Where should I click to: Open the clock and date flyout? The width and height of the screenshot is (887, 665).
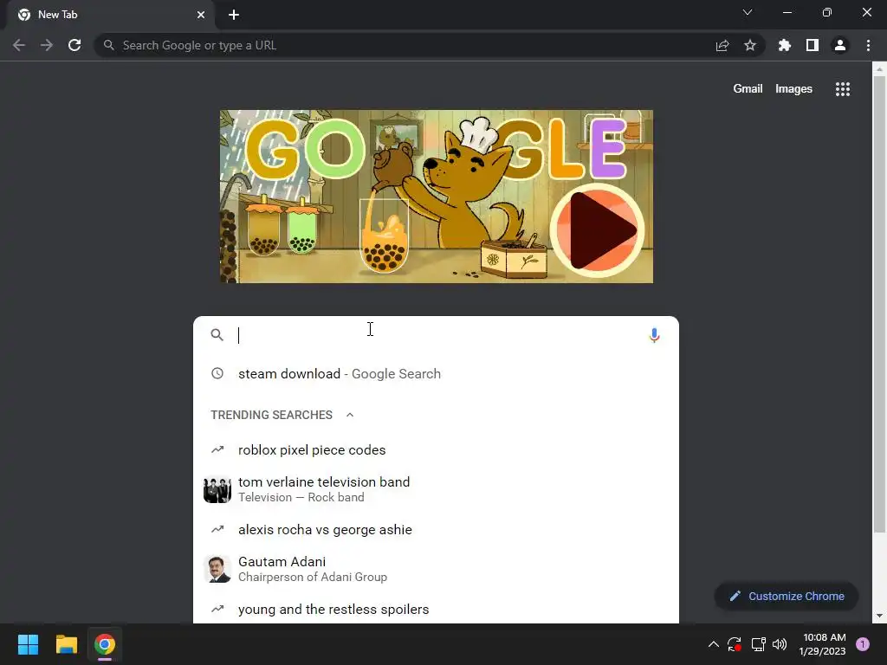pos(823,644)
